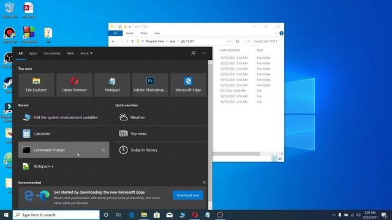Click Java in the address path
The image size is (392, 220).
(x=172, y=41)
